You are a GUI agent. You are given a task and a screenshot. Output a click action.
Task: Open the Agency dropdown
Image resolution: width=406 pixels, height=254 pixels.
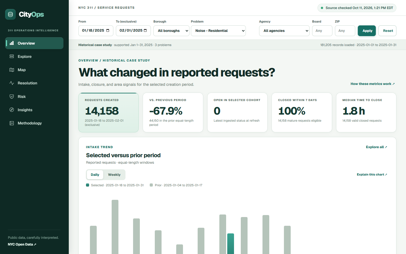point(284,31)
